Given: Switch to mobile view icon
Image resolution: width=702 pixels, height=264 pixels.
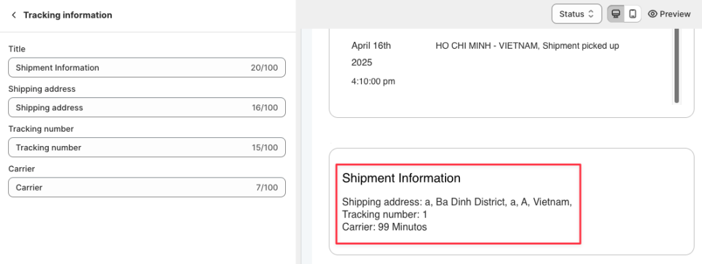Looking at the screenshot, I should point(633,14).
